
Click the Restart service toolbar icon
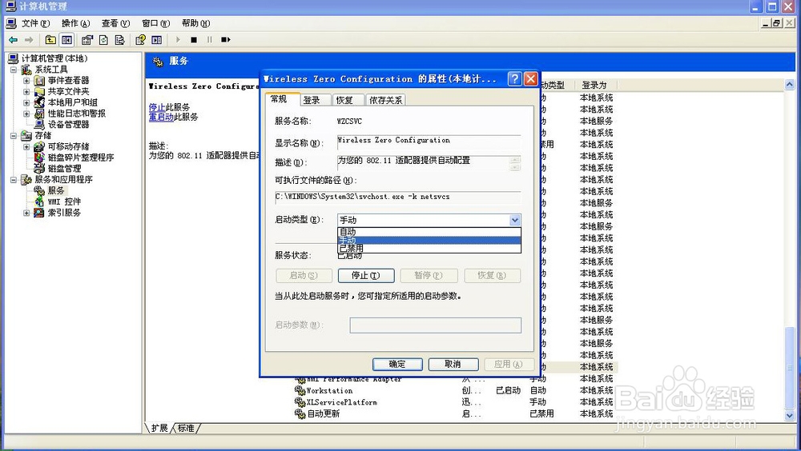226,40
